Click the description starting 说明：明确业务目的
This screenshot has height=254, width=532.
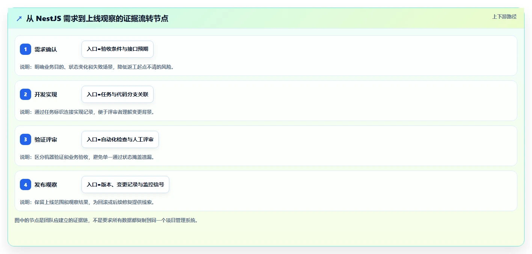click(97, 67)
